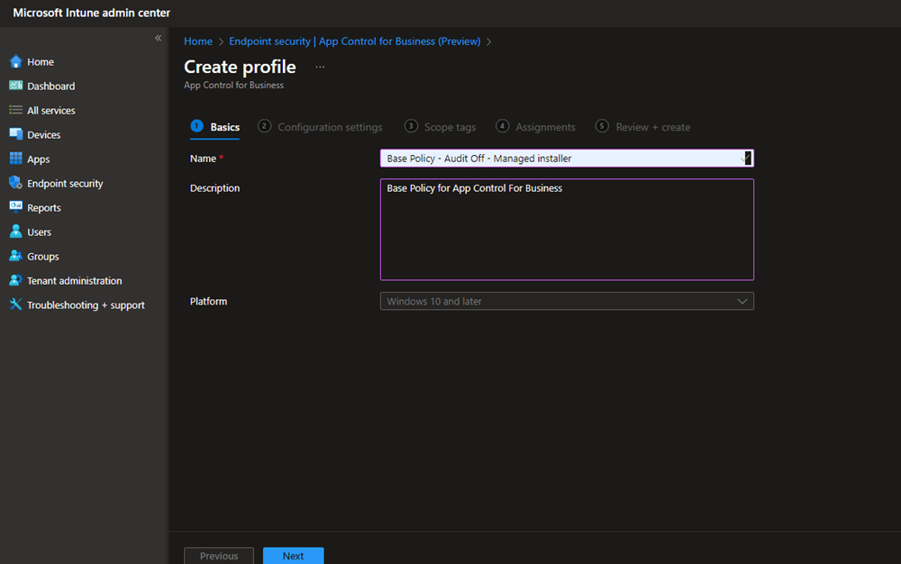Viewport: 901px width, 564px height.
Task: Click the Devices monitor icon
Action: [x=15, y=134]
